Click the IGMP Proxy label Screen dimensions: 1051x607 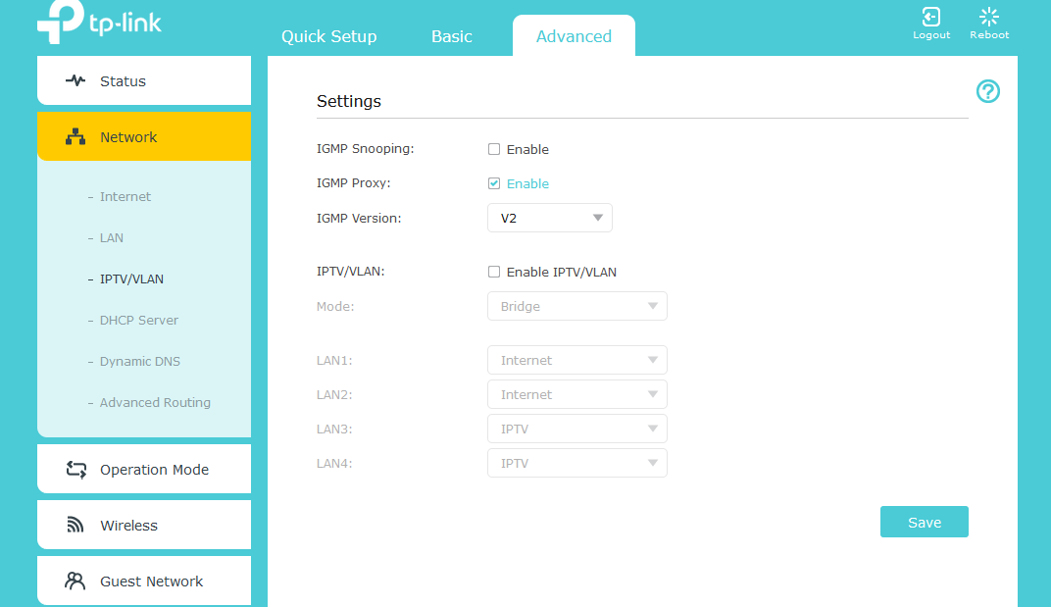click(353, 183)
